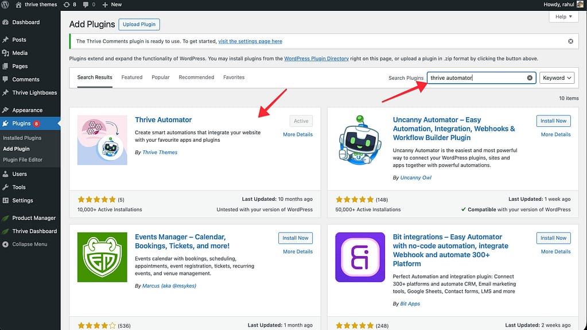Open the + New content menu
The height and width of the screenshot is (330, 587).
tap(112, 5)
